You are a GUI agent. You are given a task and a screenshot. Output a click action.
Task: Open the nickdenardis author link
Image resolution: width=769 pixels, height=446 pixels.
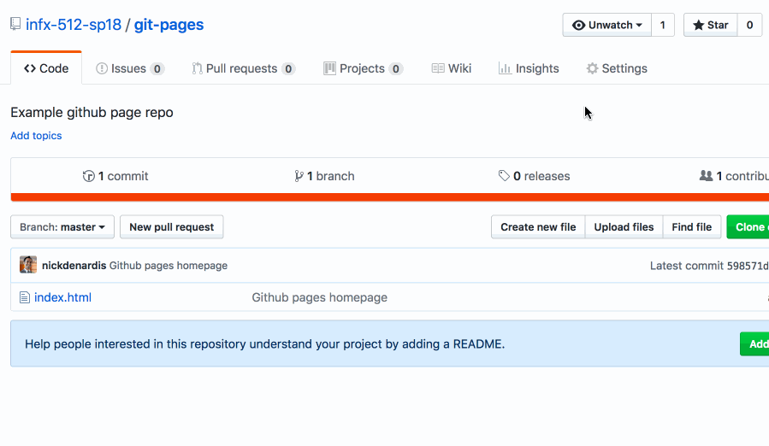tap(74, 266)
